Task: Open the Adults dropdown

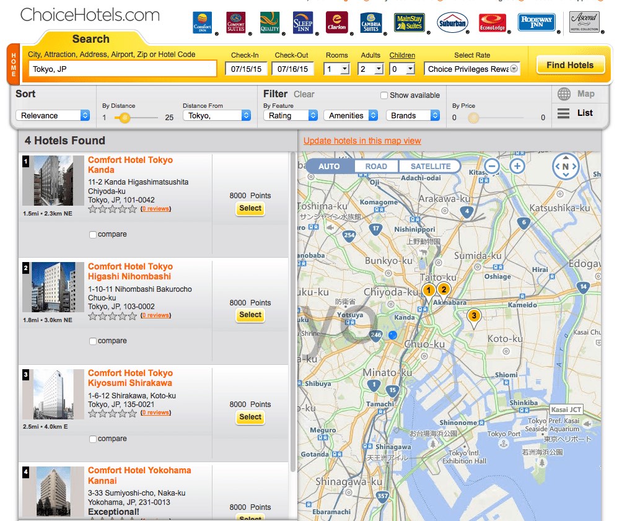Action: pyautogui.click(x=370, y=69)
